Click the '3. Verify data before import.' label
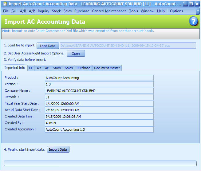This screenshot has width=201, height=171. 25,60
